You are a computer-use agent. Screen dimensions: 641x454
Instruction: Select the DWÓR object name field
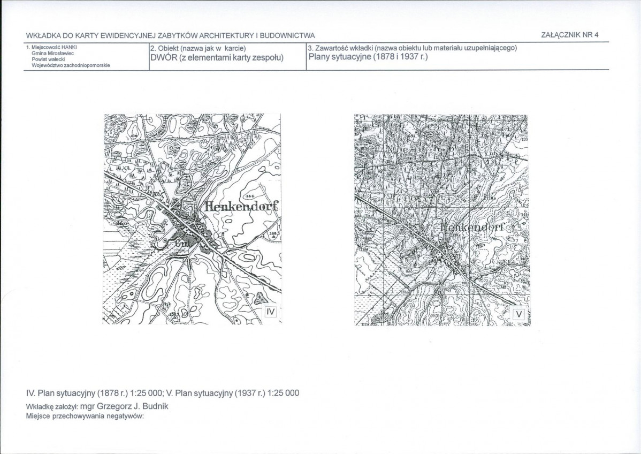(217, 58)
